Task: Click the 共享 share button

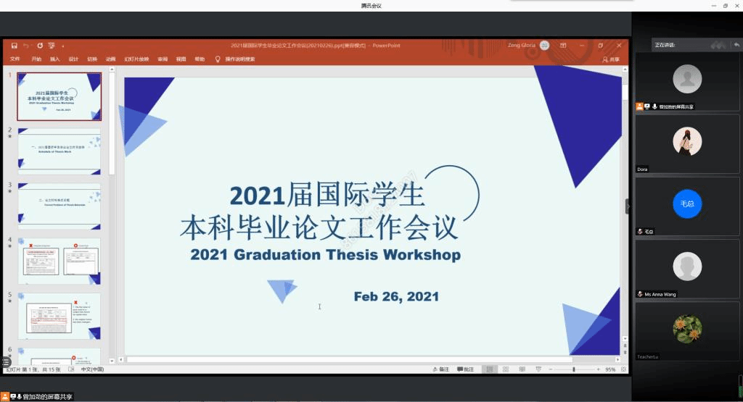Action: [611, 59]
